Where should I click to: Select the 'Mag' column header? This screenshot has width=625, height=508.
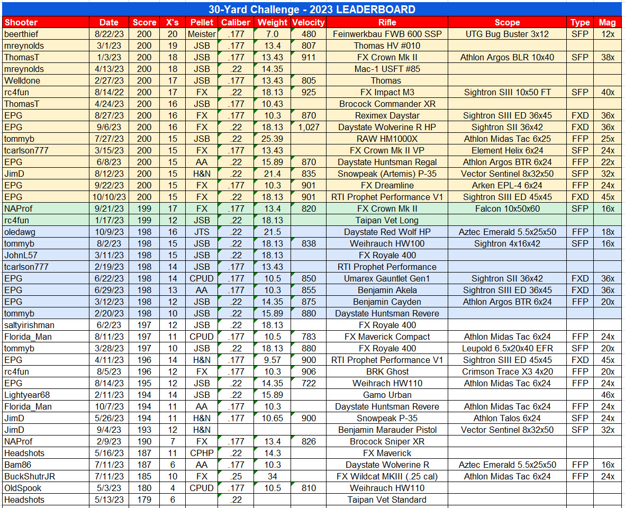point(608,22)
